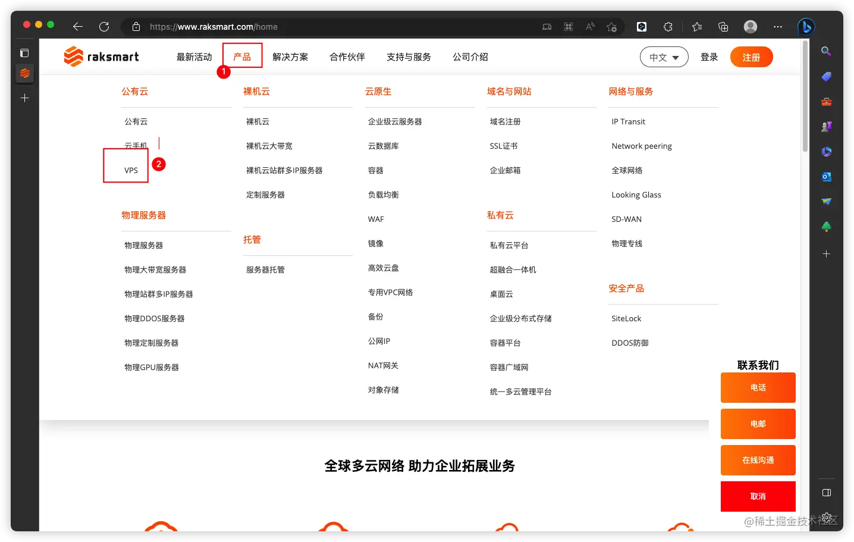Open the green tree icon in sidebar

[826, 227]
